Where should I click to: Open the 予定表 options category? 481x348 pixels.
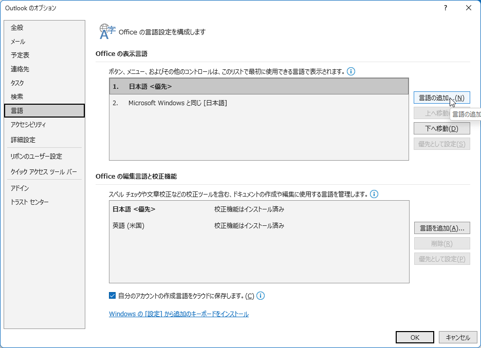click(45, 55)
